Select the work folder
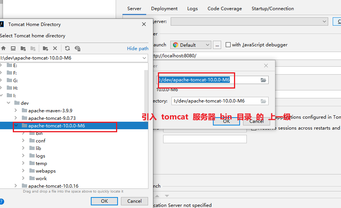This screenshot has width=341, height=208. tap(41, 178)
